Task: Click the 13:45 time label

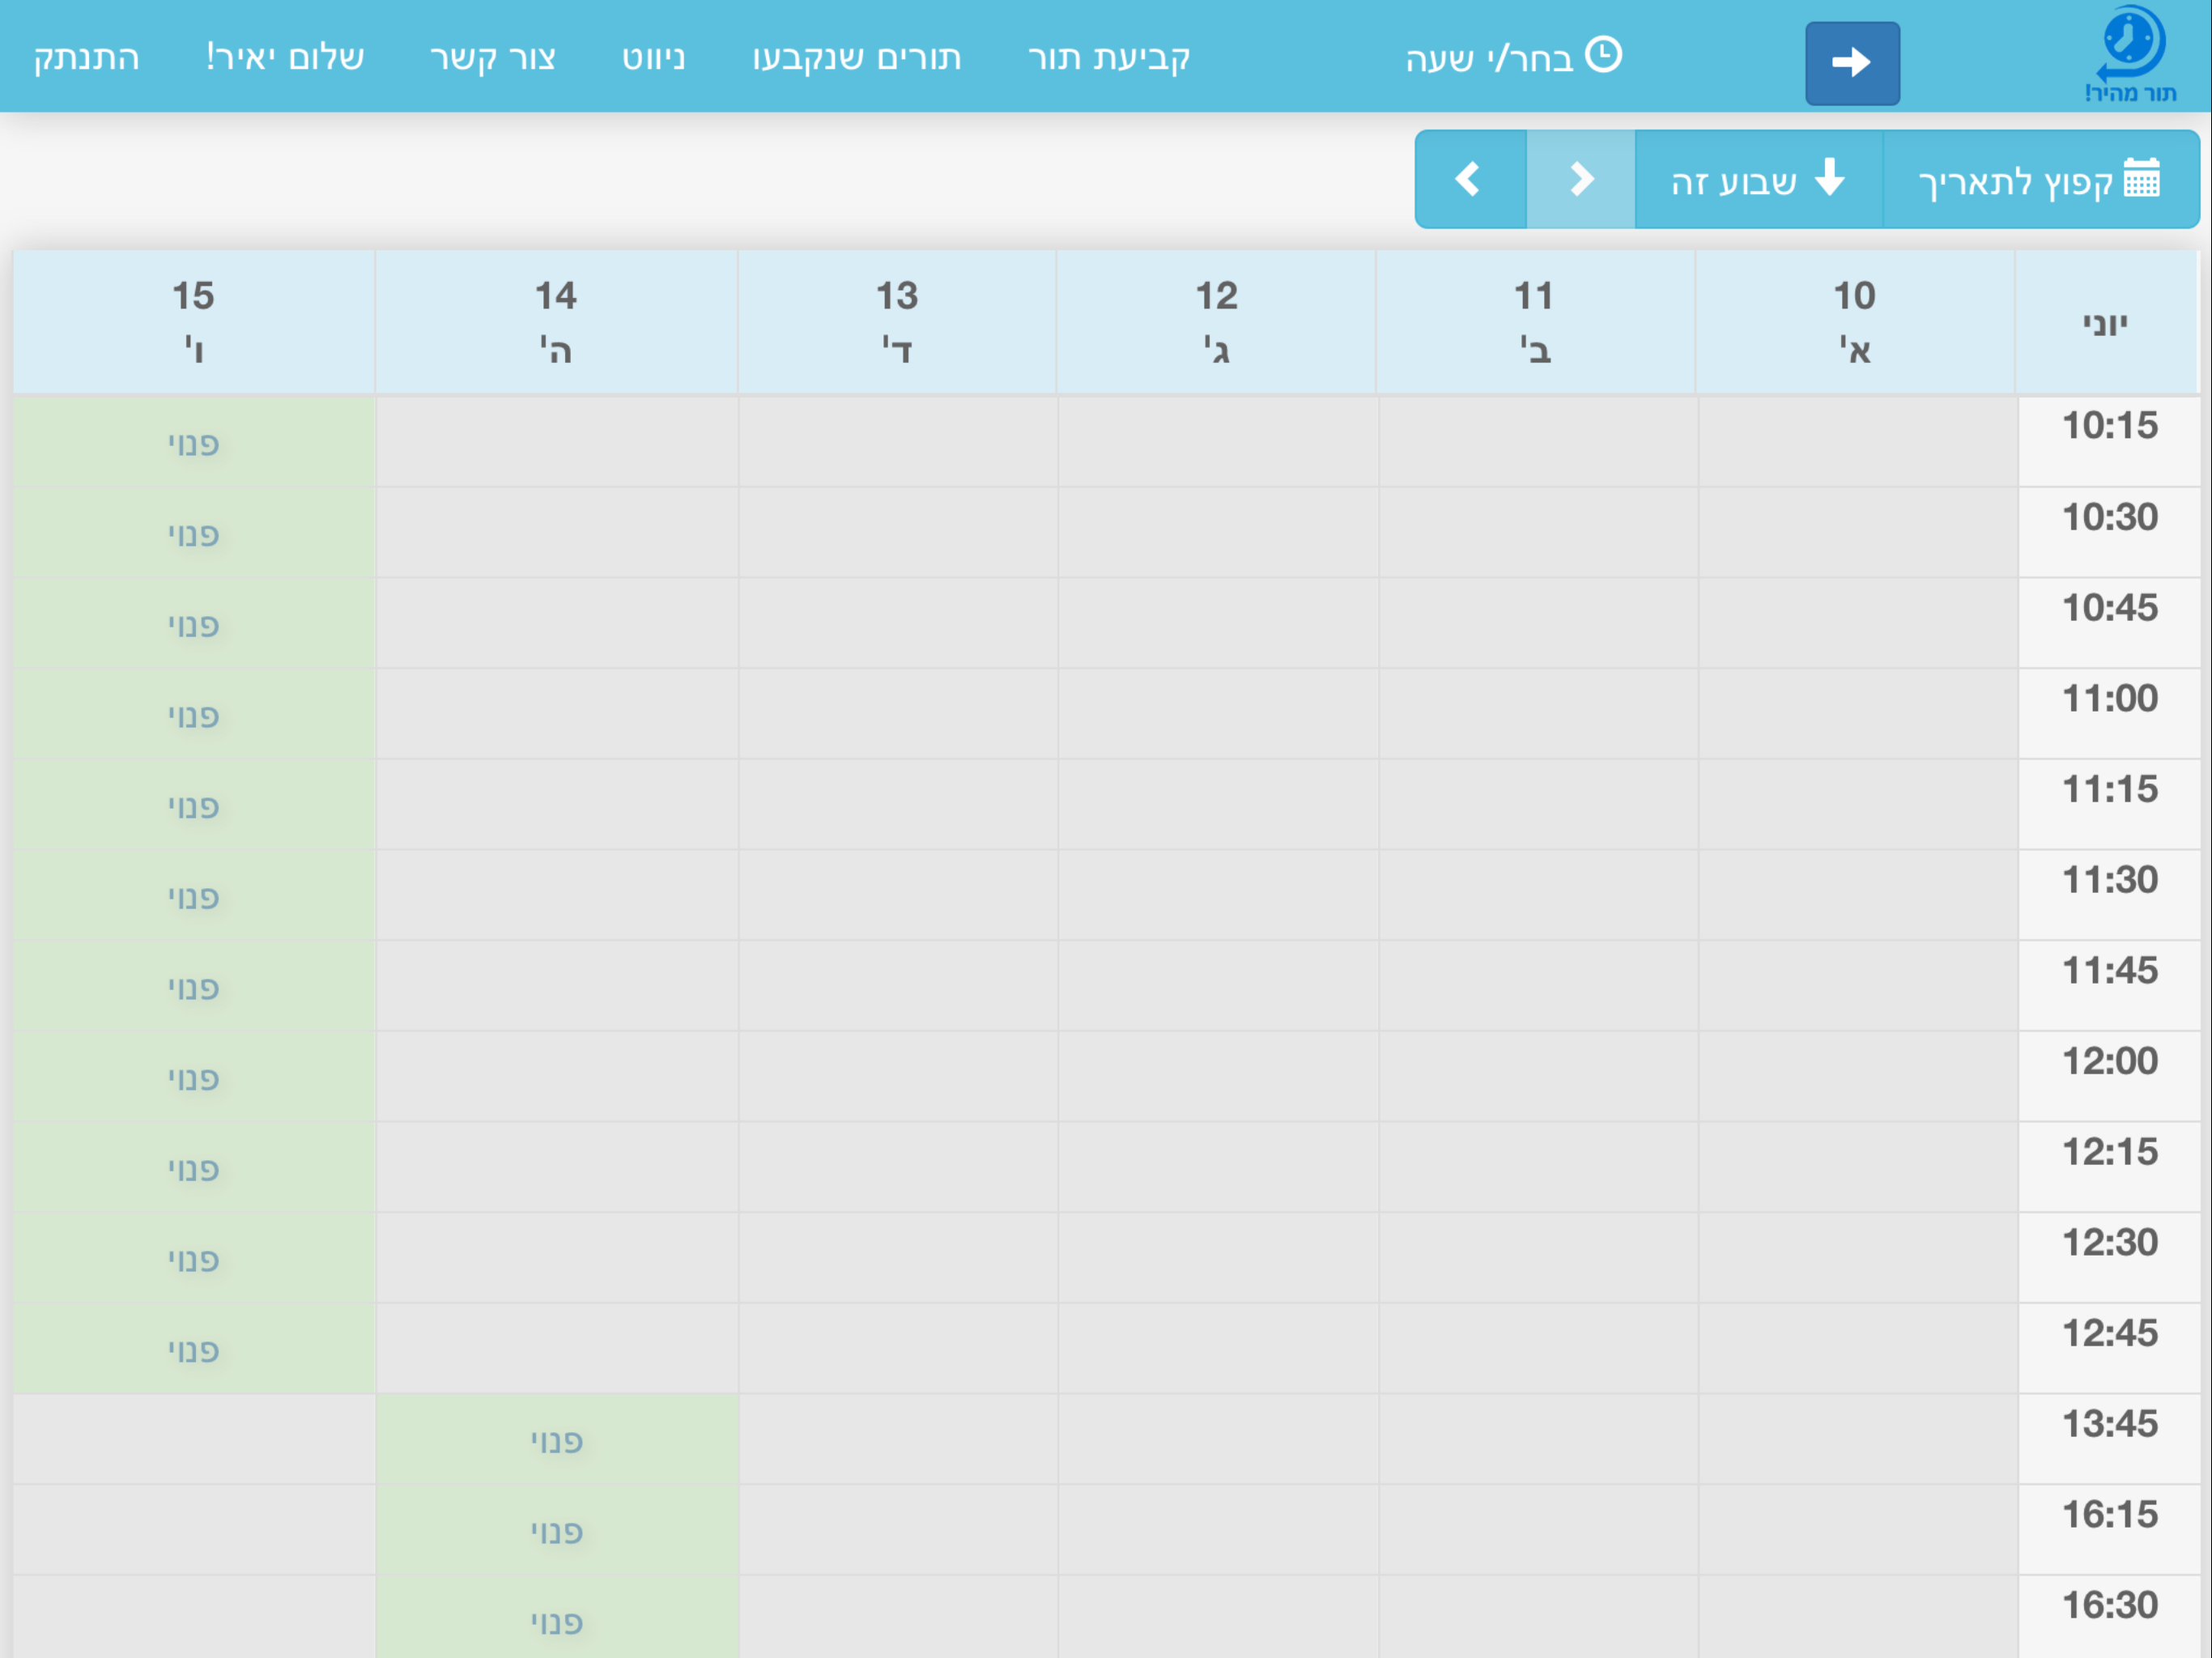Action: click(x=2110, y=1424)
